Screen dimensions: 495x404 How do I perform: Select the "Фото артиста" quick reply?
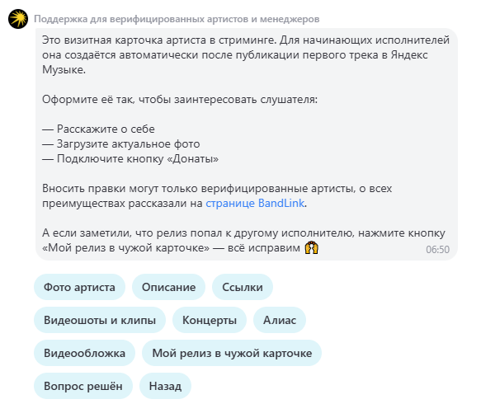pyautogui.click(x=79, y=287)
